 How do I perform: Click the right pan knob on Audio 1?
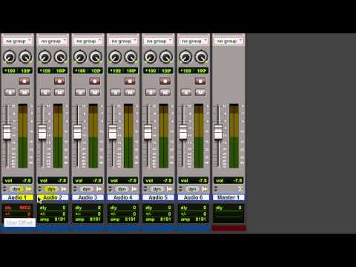click(25, 57)
